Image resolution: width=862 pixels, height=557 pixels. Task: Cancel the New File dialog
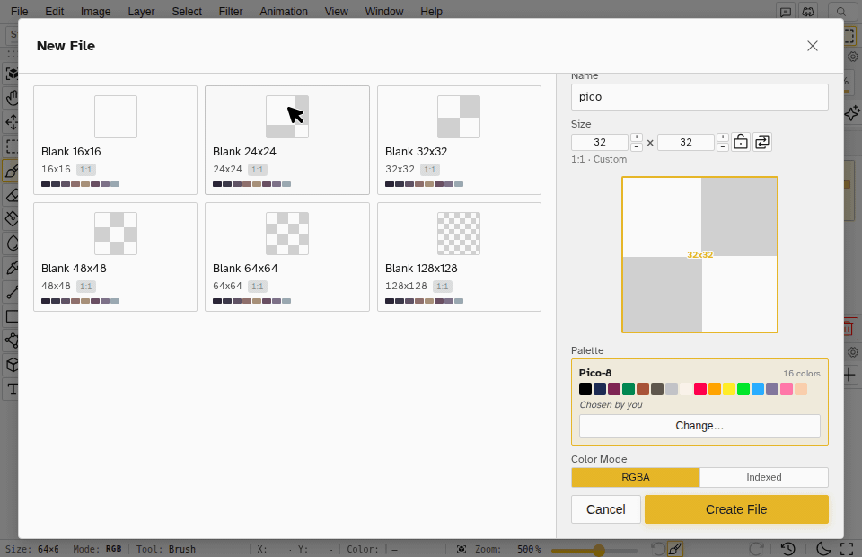(606, 509)
